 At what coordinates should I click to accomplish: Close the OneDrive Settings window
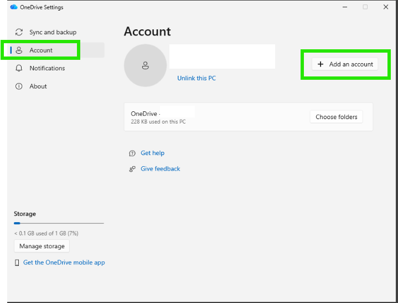(386, 7)
